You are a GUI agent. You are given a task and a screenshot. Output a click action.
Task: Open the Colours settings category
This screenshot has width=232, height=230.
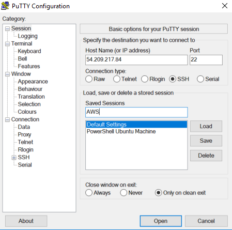[x=27, y=112]
